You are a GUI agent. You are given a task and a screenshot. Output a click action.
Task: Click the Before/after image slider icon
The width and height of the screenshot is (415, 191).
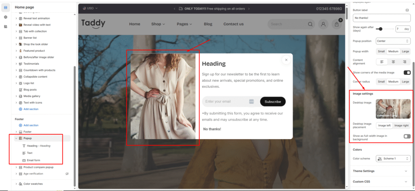pos(20,57)
